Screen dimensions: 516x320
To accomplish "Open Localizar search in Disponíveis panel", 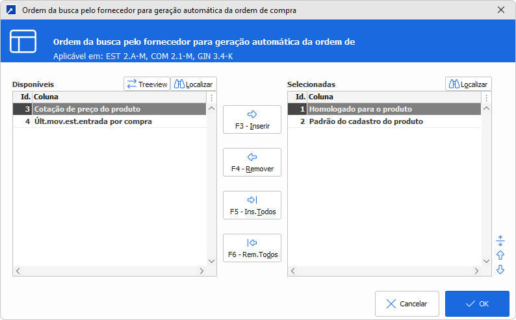I will (x=194, y=84).
